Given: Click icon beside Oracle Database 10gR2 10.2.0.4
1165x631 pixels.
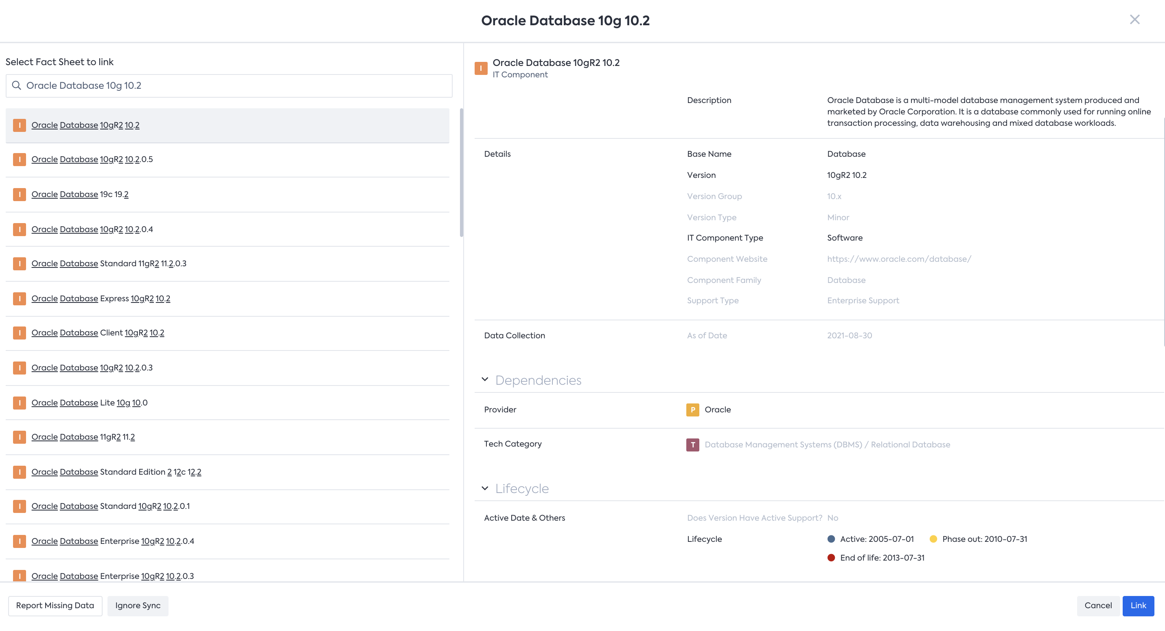Looking at the screenshot, I should point(20,229).
